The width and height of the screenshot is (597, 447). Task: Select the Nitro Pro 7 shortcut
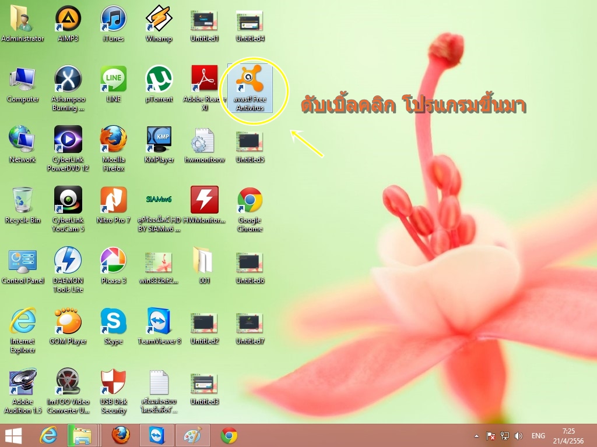coord(114,205)
